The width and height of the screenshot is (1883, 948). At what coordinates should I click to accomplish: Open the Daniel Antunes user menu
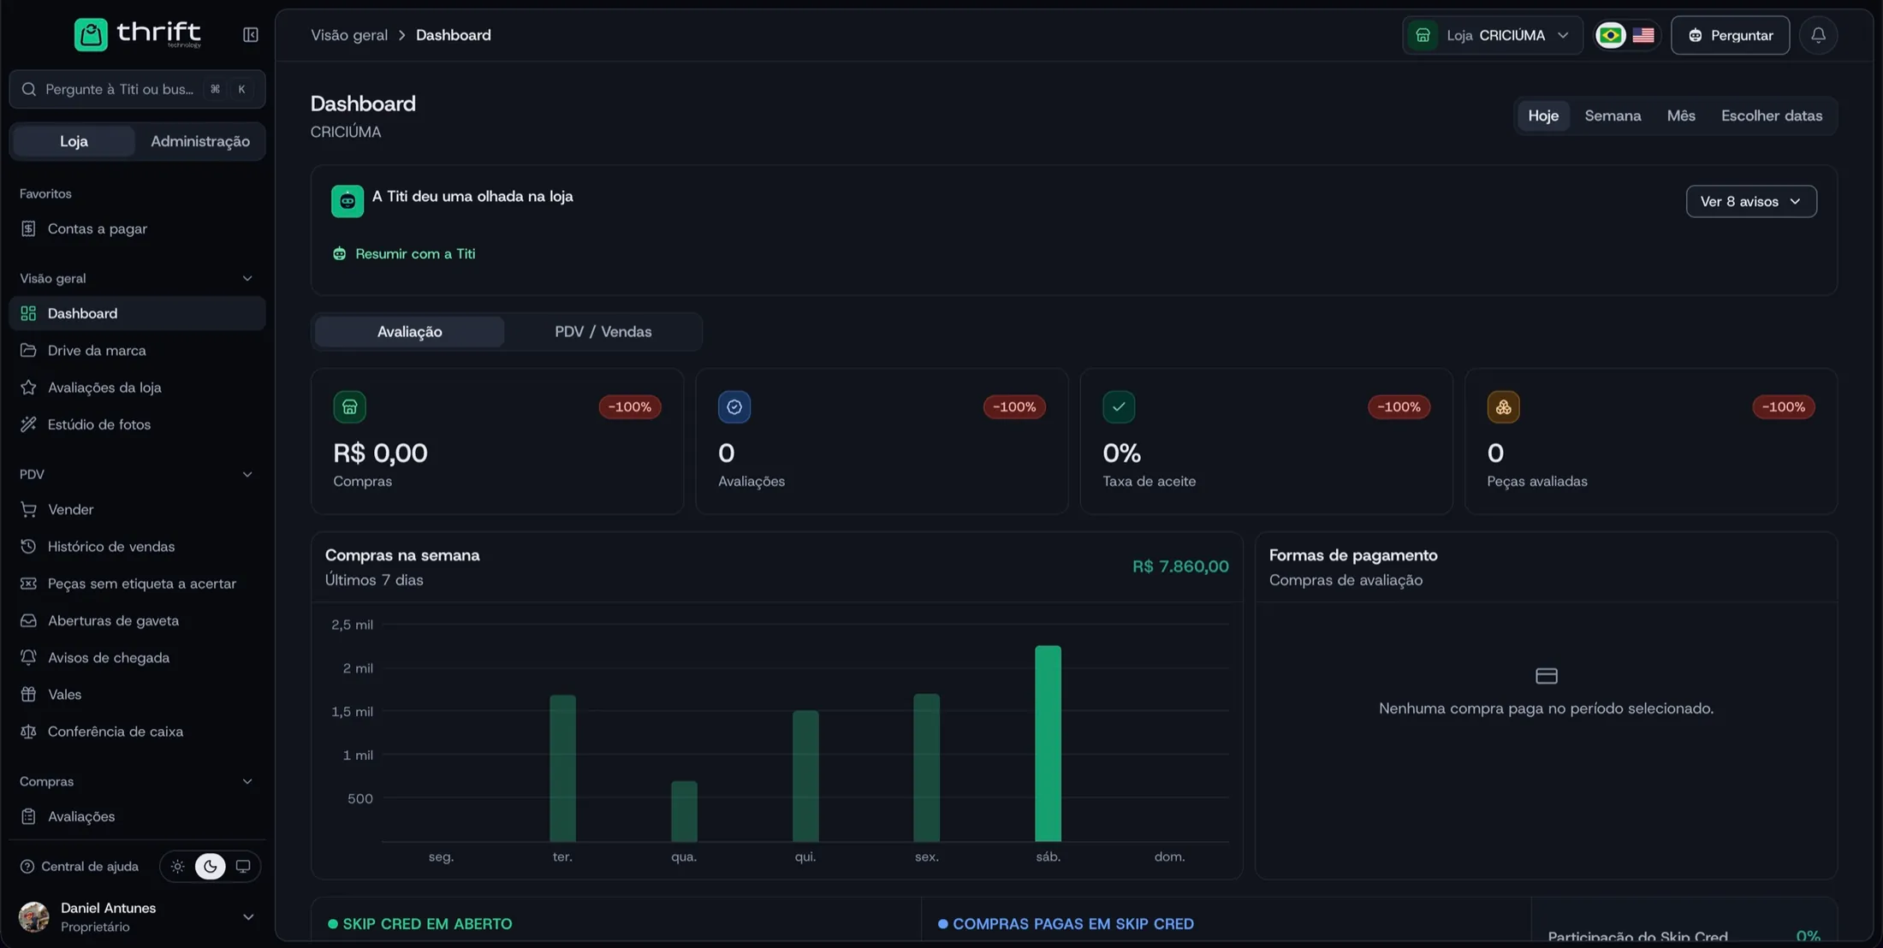(x=137, y=917)
